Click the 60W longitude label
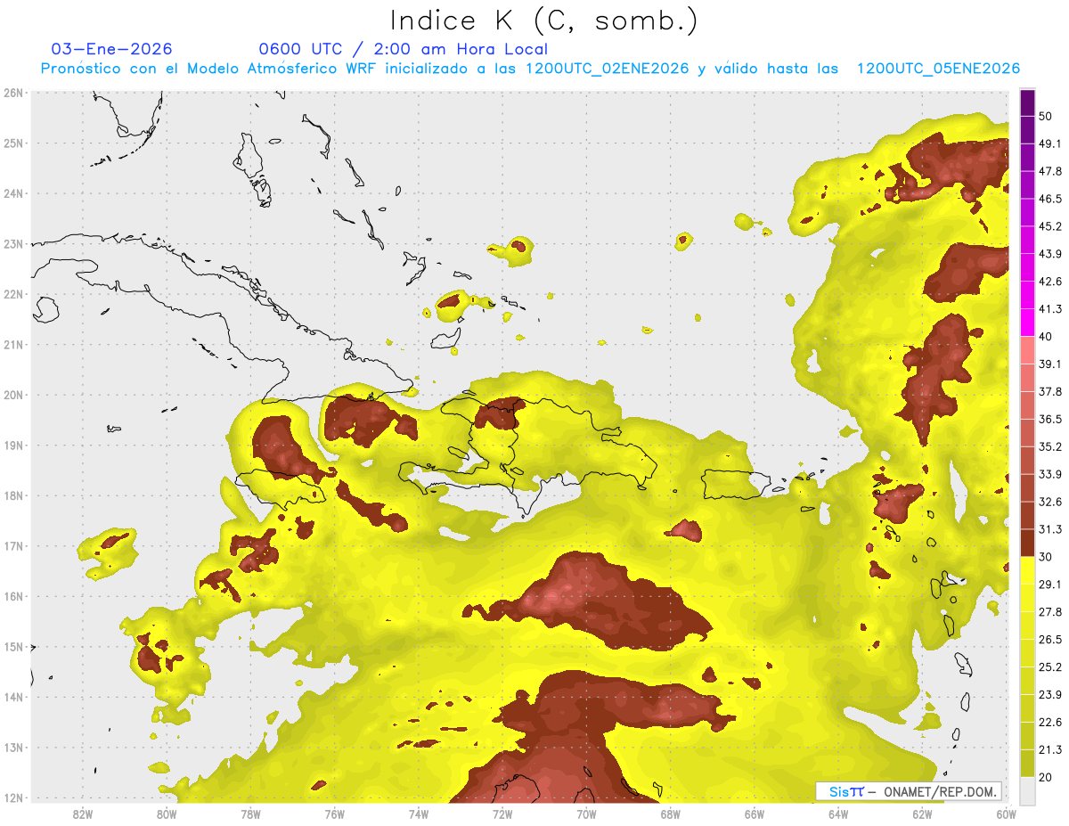Viewport: 1069px width, 826px height. pyautogui.click(x=1007, y=814)
